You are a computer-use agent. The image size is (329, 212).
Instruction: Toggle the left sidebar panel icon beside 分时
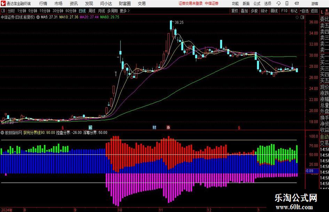(3, 10)
